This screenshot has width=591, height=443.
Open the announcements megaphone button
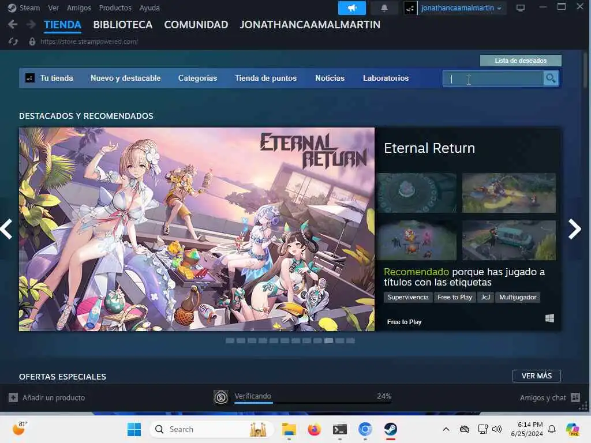(351, 8)
